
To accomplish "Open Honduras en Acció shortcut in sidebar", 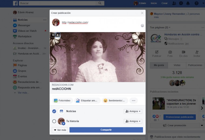I will coord(27,54).
